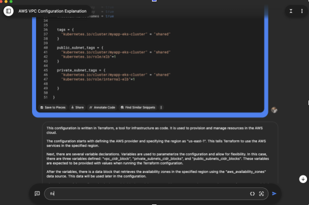Click the Share button under code
Image resolution: width=309 pixels, height=205 pixels.
tap(77, 107)
